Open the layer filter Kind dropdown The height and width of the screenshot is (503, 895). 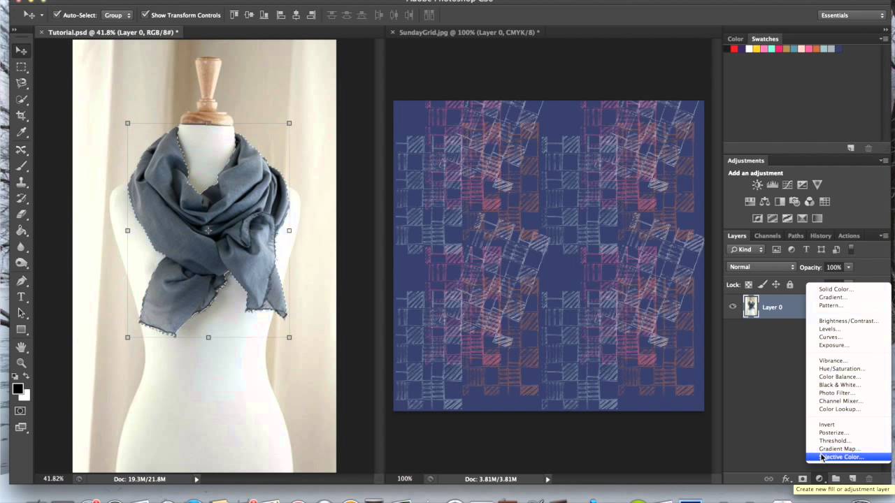pos(747,249)
